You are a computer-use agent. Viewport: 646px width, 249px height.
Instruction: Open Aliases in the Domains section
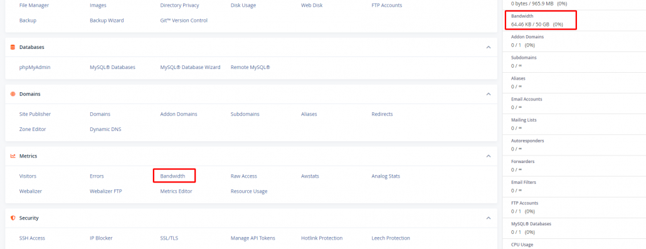click(309, 114)
